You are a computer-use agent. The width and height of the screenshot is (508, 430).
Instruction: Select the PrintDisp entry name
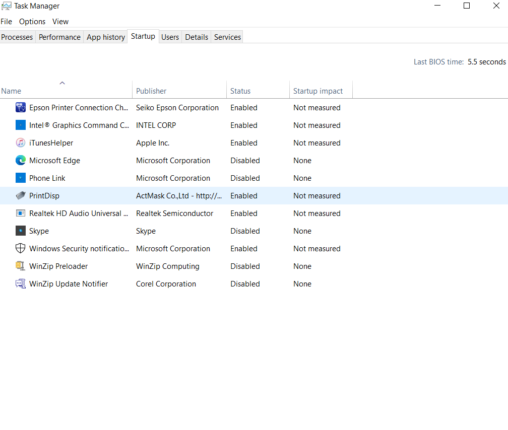click(44, 195)
